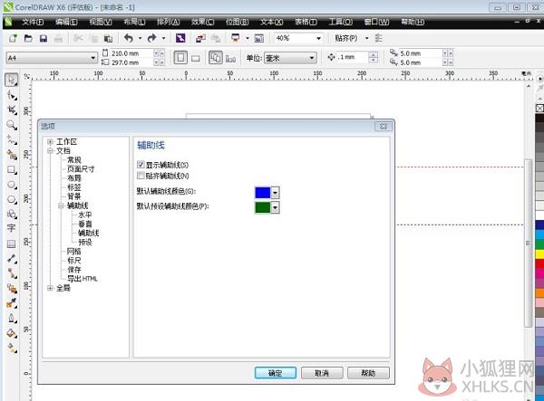
Task: Set landscape page orientation
Action: point(196,58)
